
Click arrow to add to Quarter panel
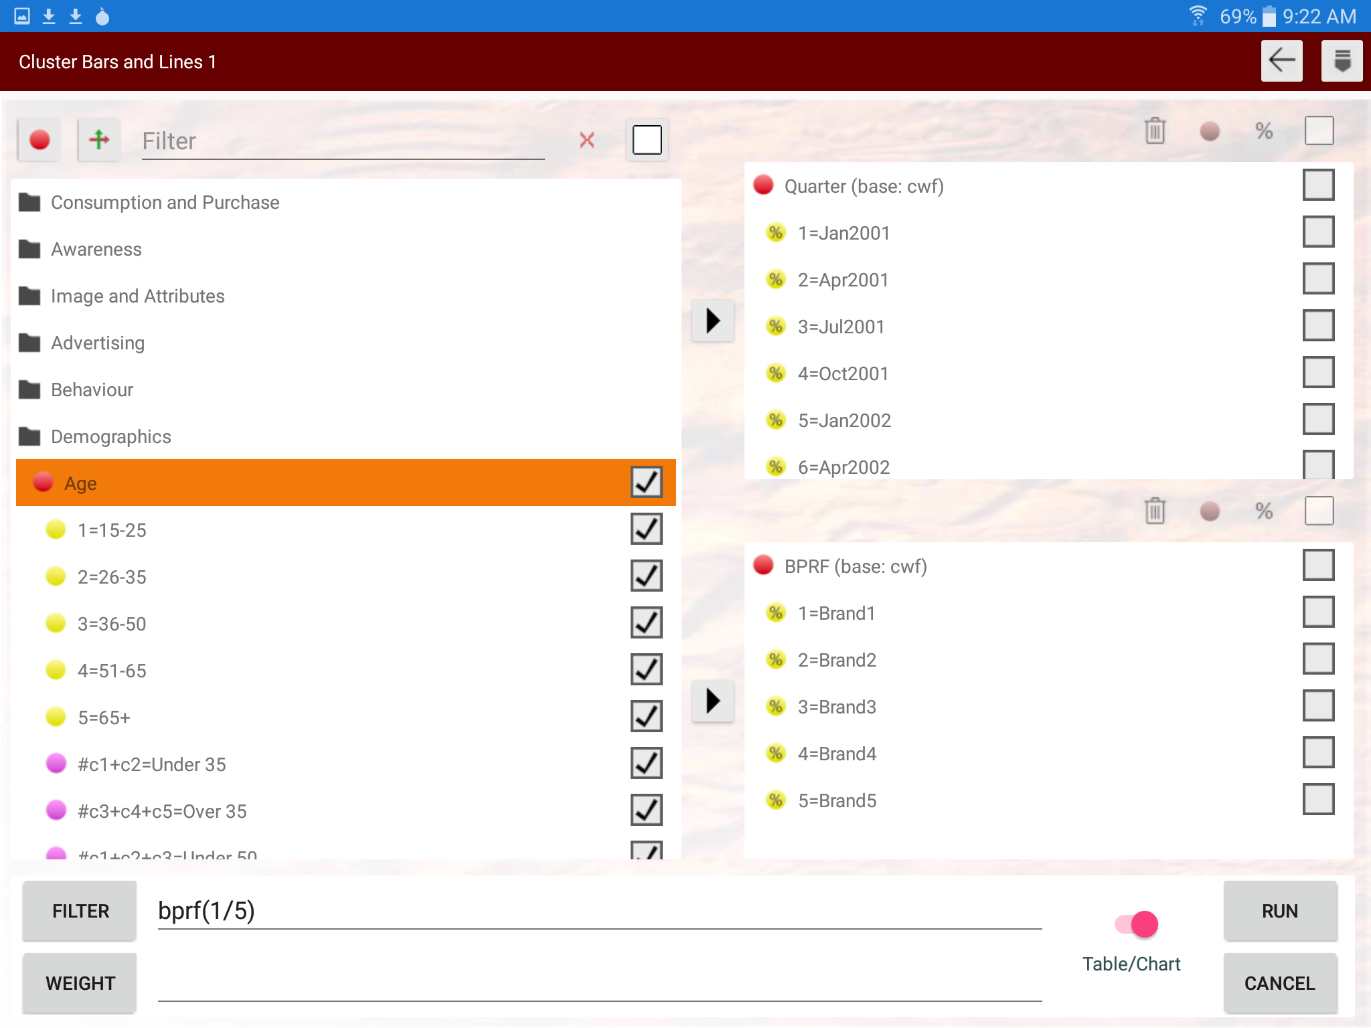713,321
